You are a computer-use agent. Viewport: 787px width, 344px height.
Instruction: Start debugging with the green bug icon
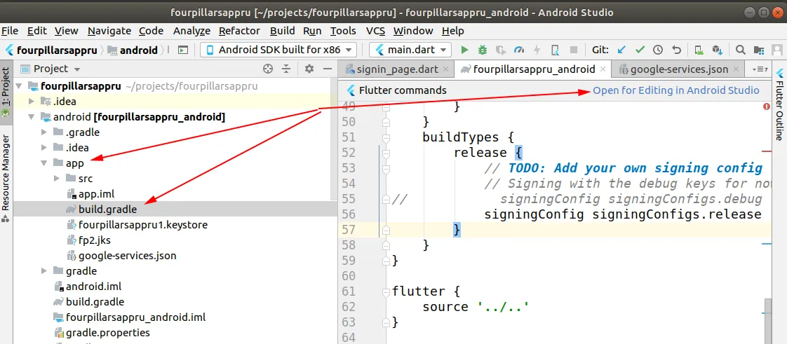483,50
